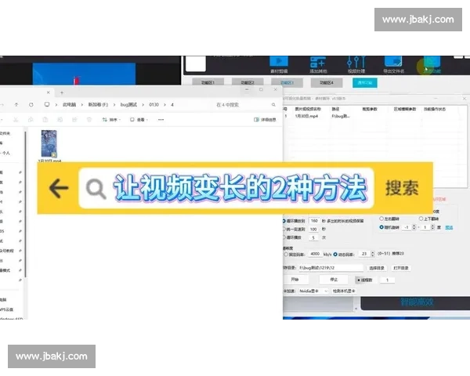Image resolution: width=470 pixels, height=376 pixels.
Task: Open the 排序 sort dropdown
Action: [112, 120]
